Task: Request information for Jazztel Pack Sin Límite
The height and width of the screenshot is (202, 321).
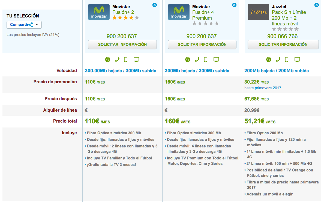Action: [x=283, y=44]
